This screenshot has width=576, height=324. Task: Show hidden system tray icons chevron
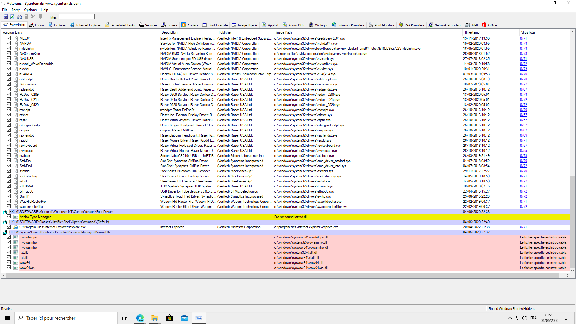[x=510, y=318]
